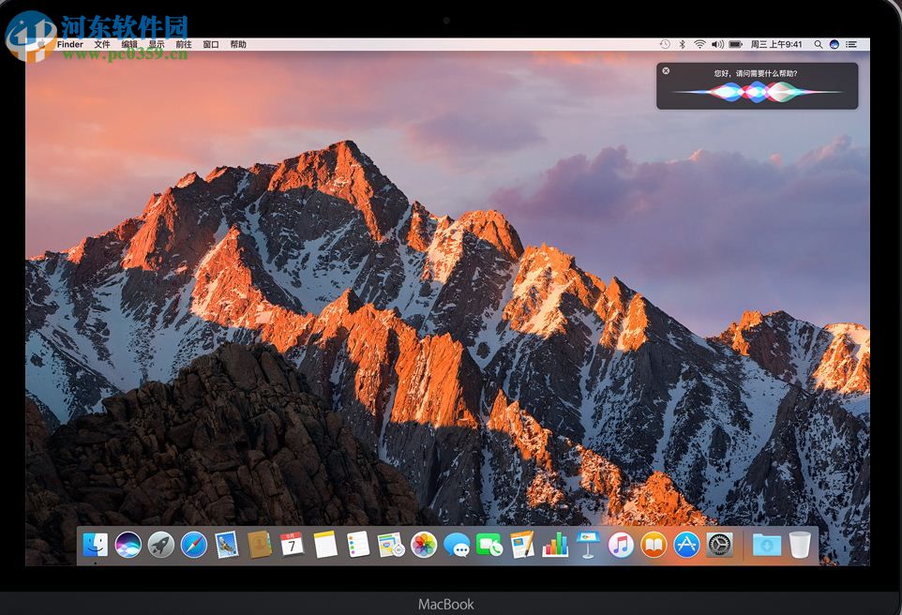902x615 pixels.
Task: Open the 帮助 (Help) menu
Action: point(238,44)
